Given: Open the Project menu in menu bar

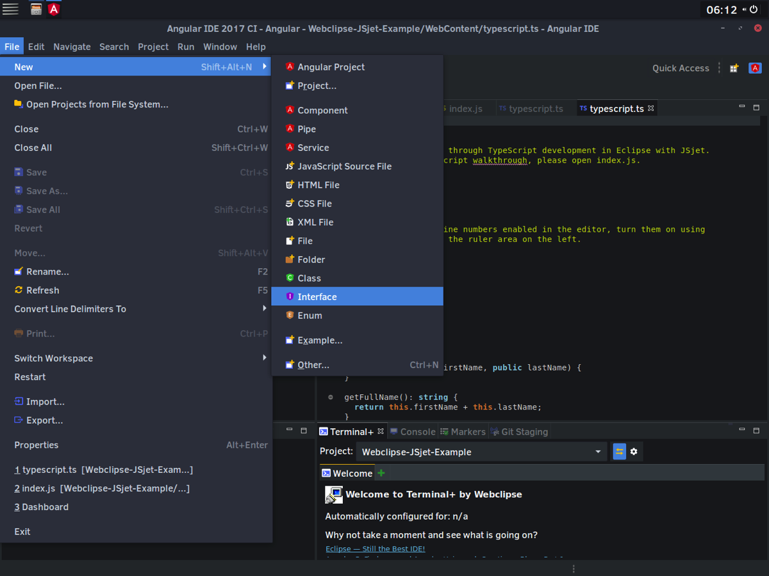Looking at the screenshot, I should pyautogui.click(x=153, y=47).
